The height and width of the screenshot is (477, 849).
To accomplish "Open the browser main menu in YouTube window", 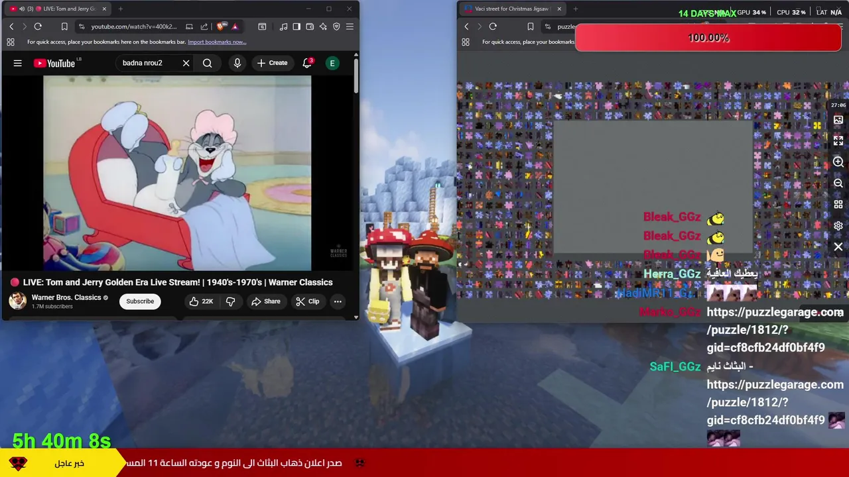I will coord(350,26).
